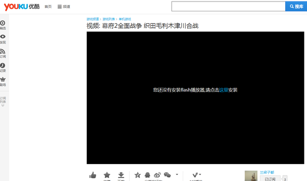307x181 pixels.
Task: Favorite the video with star icon
Action: coord(107,175)
